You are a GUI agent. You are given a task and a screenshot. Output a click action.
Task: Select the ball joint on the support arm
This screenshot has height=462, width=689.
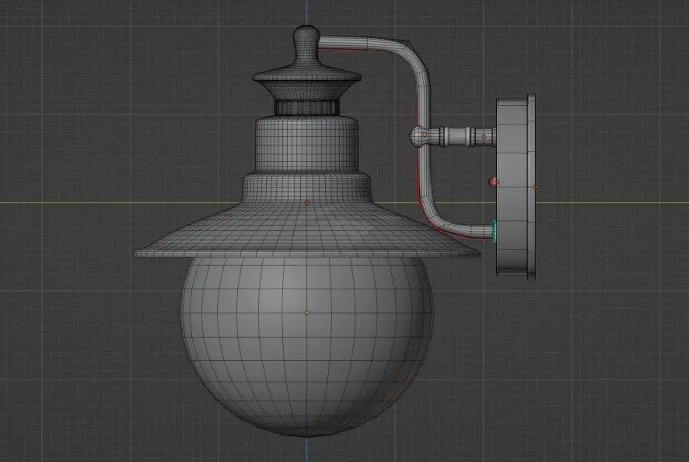click(418, 135)
